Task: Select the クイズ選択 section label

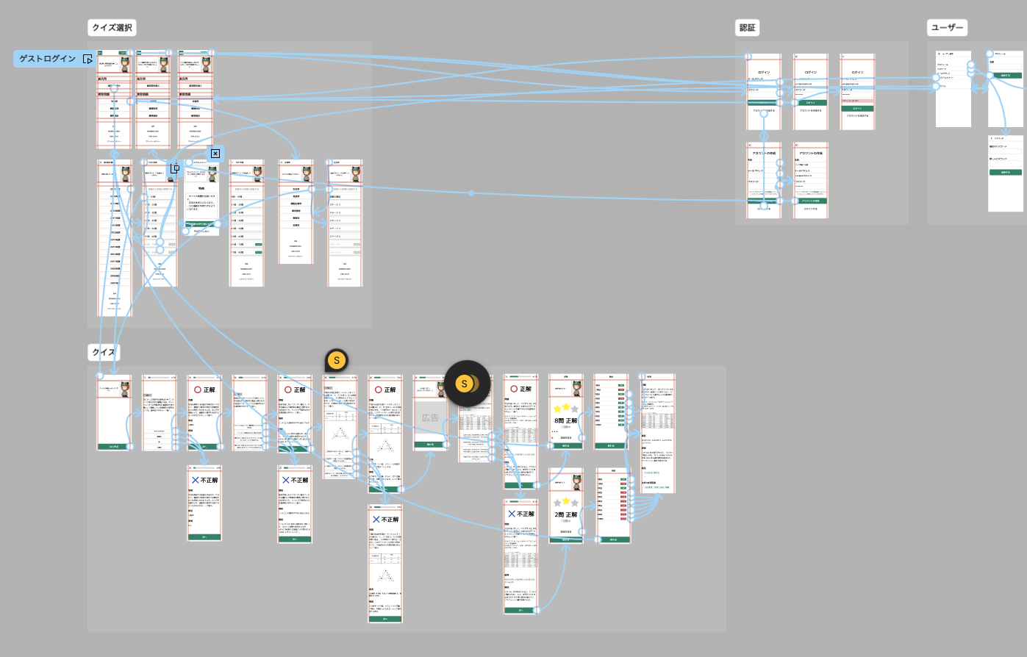Action: point(112,28)
